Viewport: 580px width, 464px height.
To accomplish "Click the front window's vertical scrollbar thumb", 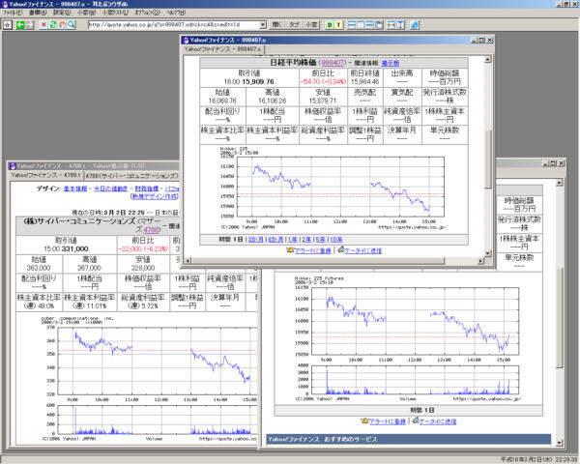I will tap(488, 159).
